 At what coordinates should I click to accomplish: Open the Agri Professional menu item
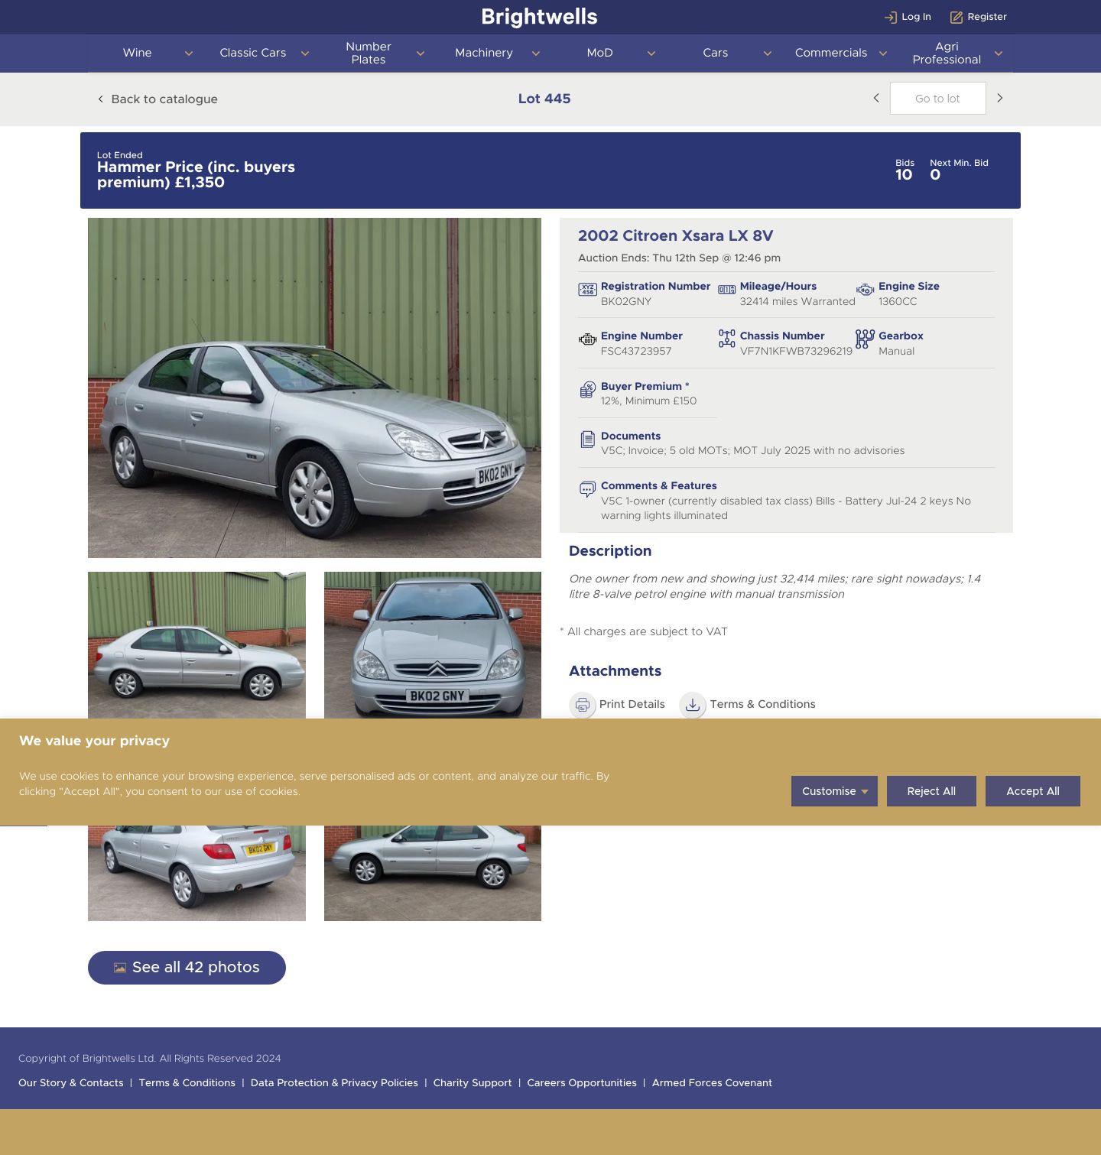pos(947,53)
